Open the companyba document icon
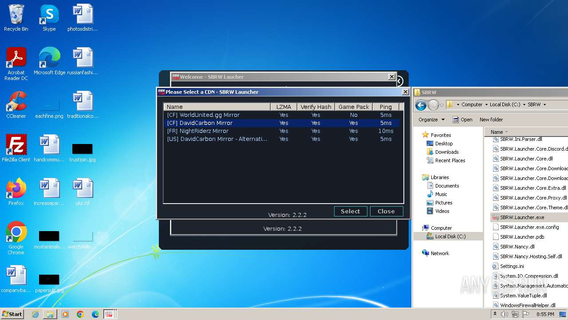 point(16,279)
